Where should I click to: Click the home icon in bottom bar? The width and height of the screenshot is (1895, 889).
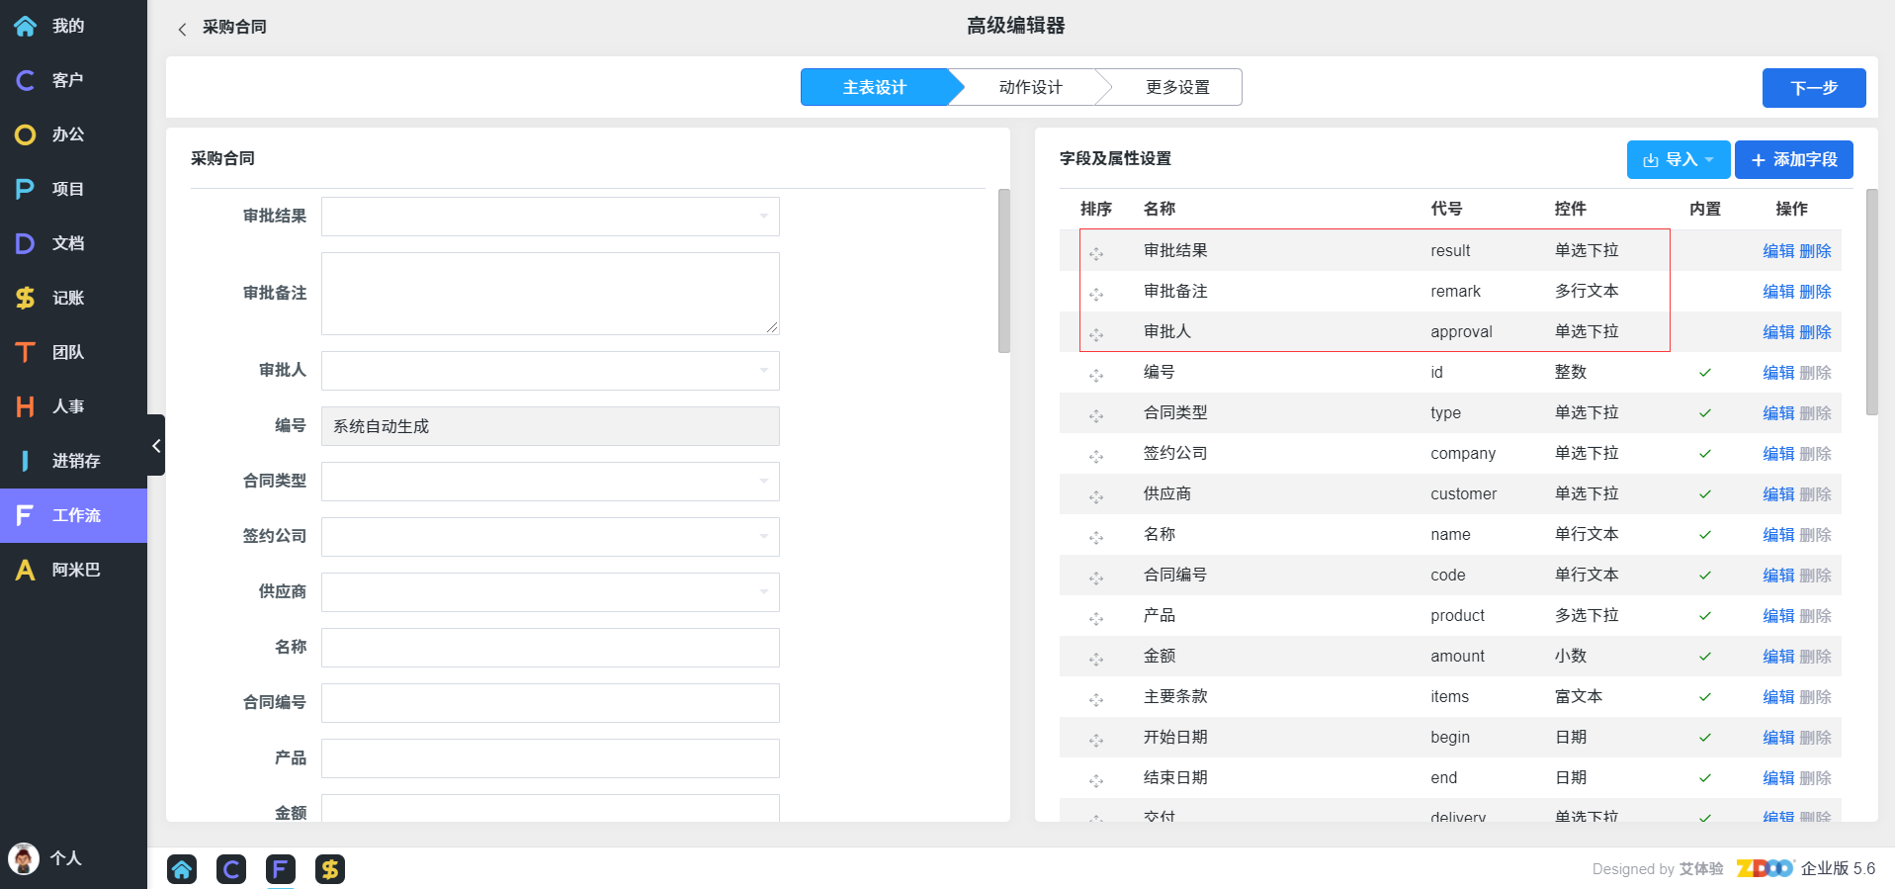[x=182, y=869]
